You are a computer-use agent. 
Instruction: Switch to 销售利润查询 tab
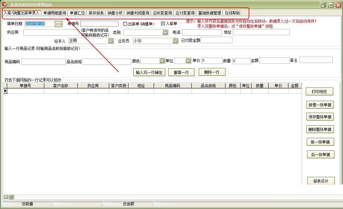(138, 13)
